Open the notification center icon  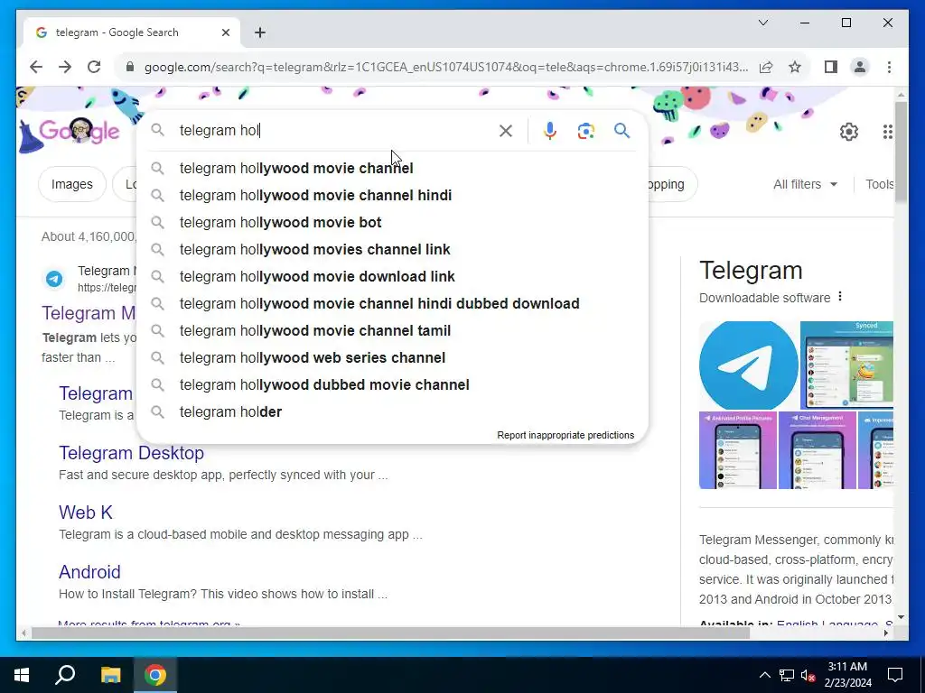895,675
